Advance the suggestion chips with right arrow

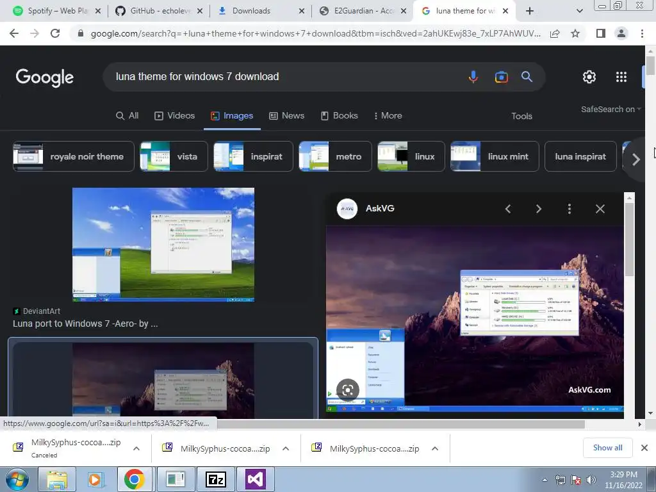pyautogui.click(x=636, y=160)
